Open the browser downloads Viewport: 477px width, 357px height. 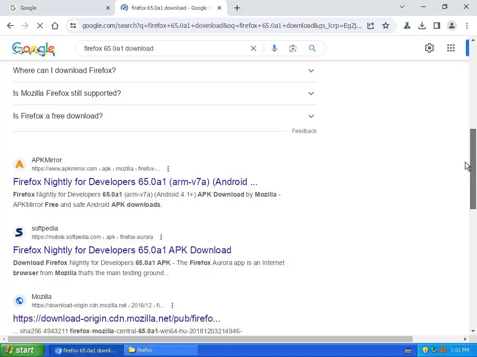[422, 26]
